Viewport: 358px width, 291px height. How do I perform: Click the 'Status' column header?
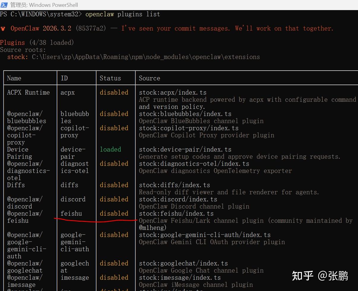click(110, 78)
